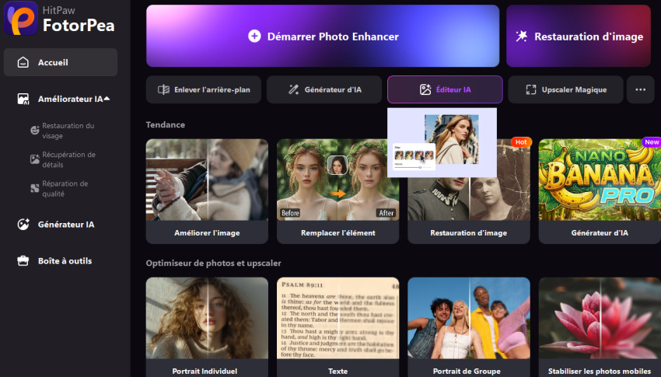Start Démarrer Photo Enhancer banner
661x377 pixels.
pos(323,37)
